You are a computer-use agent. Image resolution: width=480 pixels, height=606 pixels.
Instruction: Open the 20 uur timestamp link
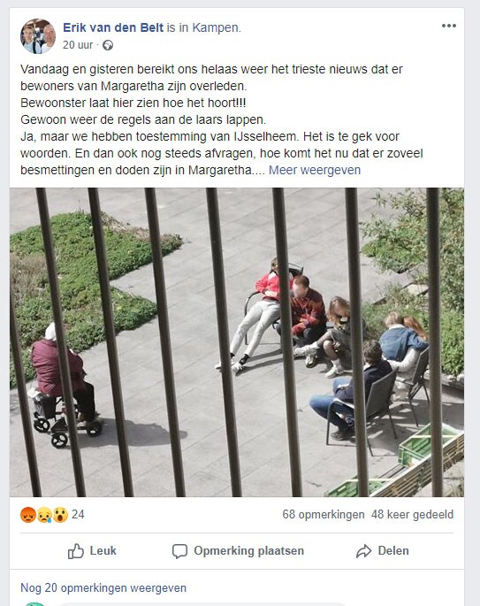(78, 45)
